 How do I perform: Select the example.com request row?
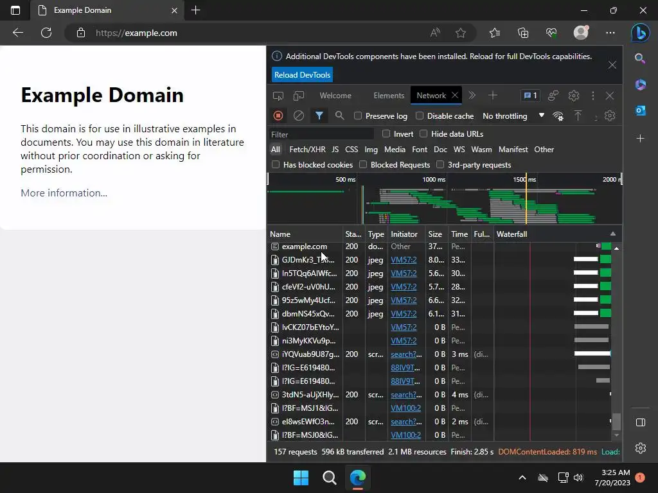point(440,246)
